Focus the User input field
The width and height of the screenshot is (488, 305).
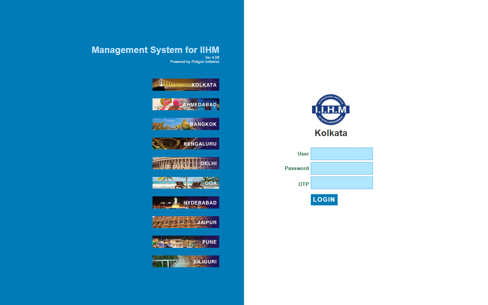coord(342,154)
